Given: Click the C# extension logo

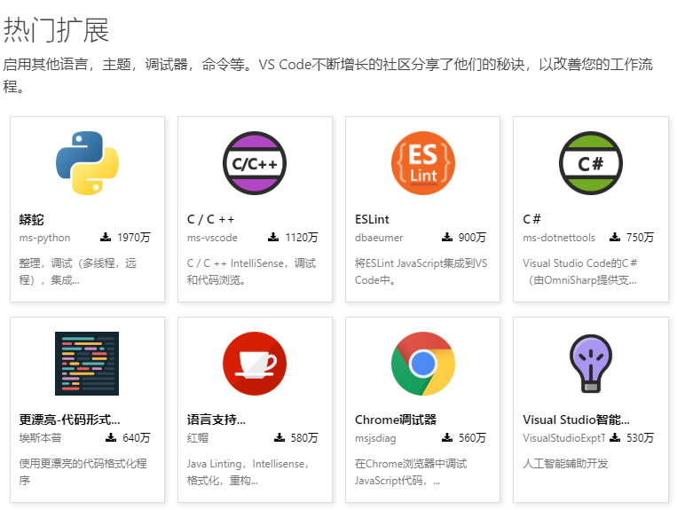Looking at the screenshot, I should (x=591, y=163).
